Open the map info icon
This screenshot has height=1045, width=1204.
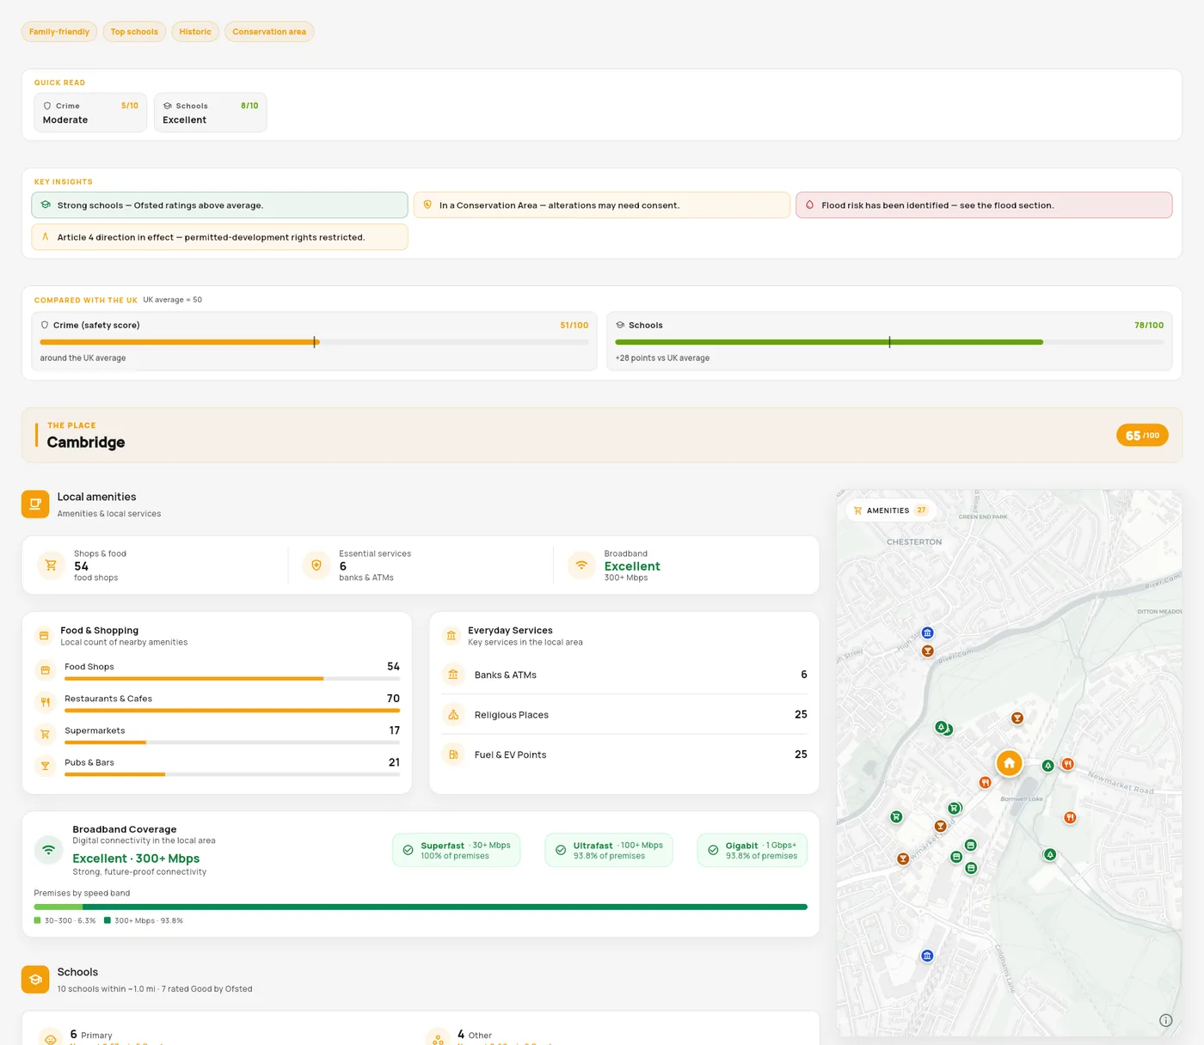[1166, 1020]
